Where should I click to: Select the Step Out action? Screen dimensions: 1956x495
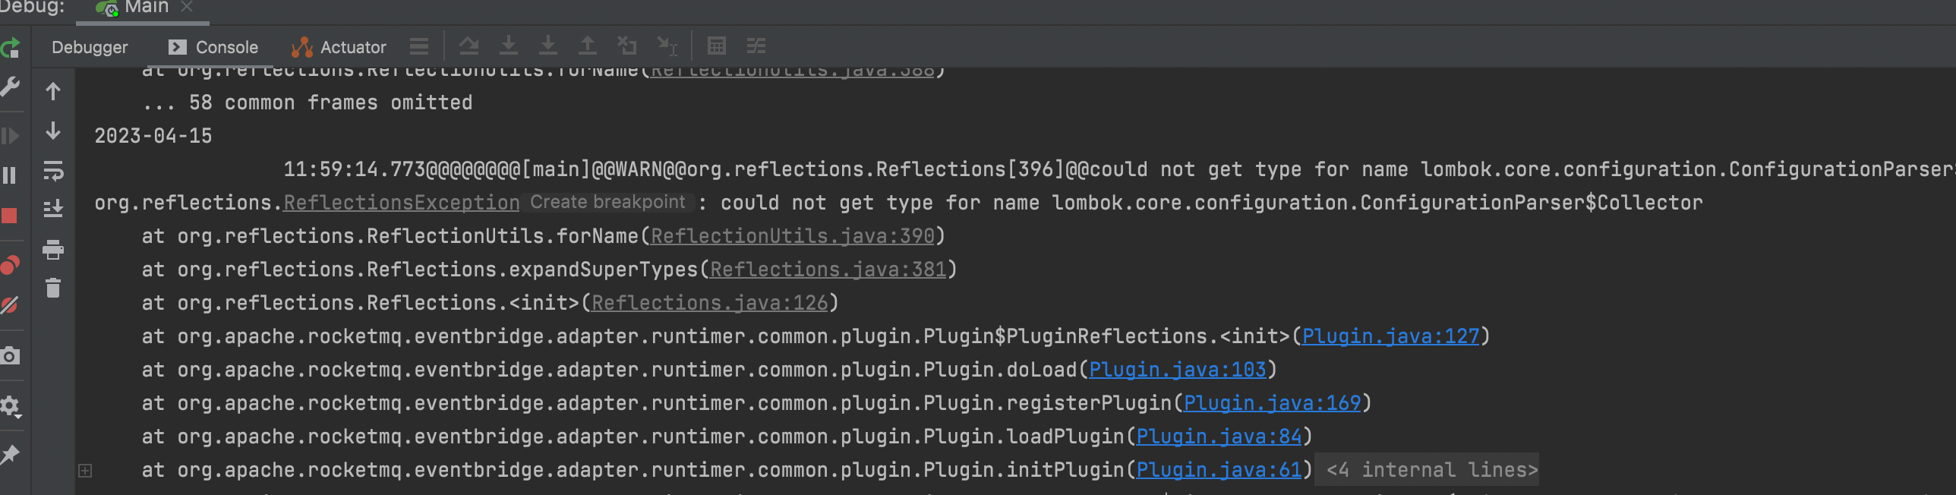[587, 46]
